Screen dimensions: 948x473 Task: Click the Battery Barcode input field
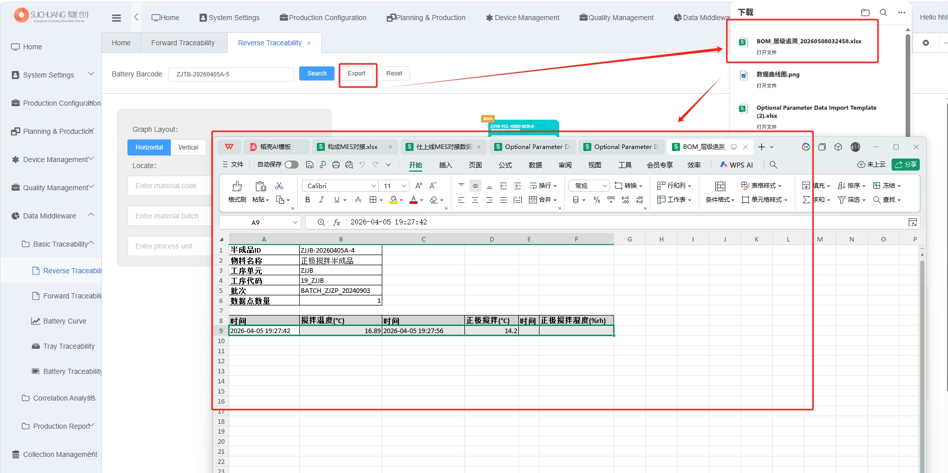[231, 74]
